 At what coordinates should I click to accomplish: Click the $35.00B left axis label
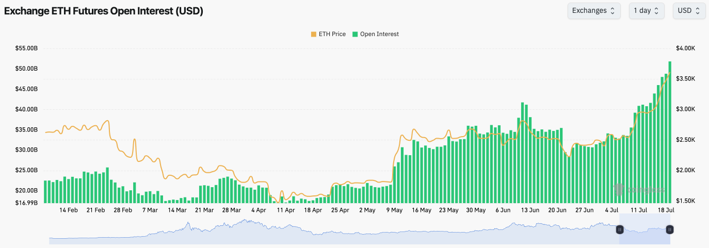pos(27,129)
